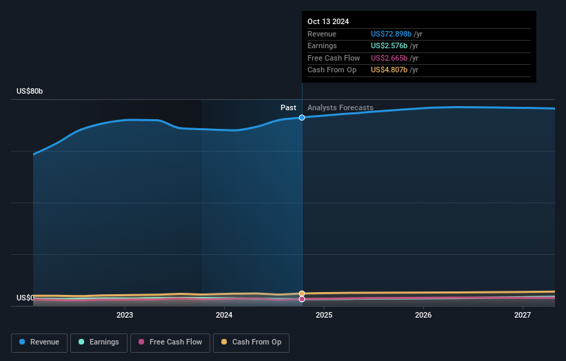Toggle the Revenue legend series
This screenshot has width=566, height=361.
(x=39, y=342)
